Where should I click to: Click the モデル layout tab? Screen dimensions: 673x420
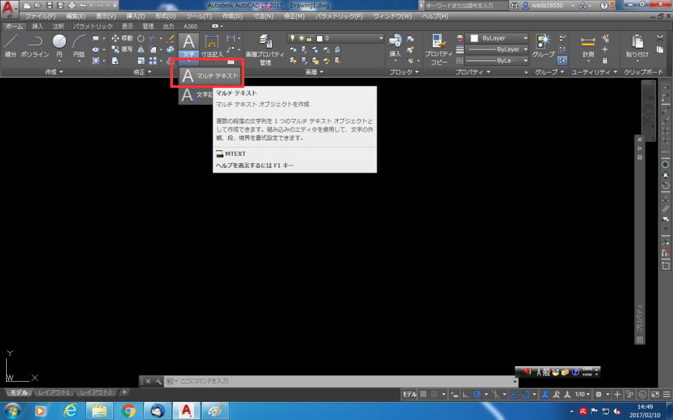(19, 392)
